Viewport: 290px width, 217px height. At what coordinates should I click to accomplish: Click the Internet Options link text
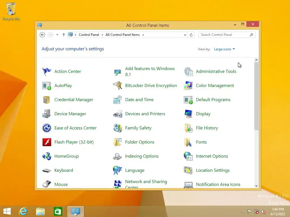click(212, 156)
